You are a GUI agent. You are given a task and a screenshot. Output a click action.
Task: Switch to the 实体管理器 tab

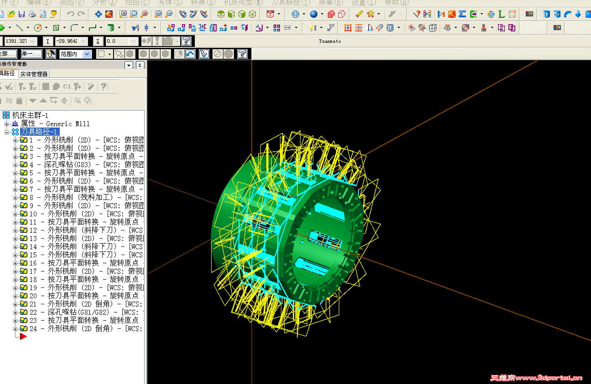tap(34, 74)
